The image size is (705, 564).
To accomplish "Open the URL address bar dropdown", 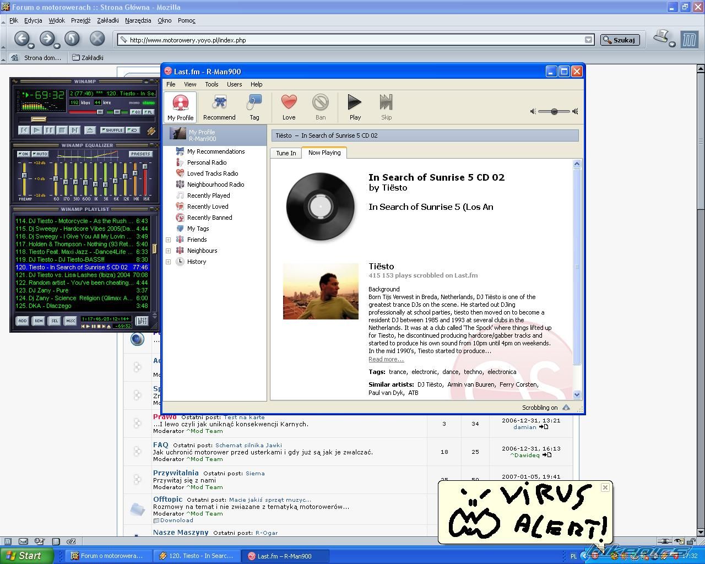I will [x=588, y=40].
